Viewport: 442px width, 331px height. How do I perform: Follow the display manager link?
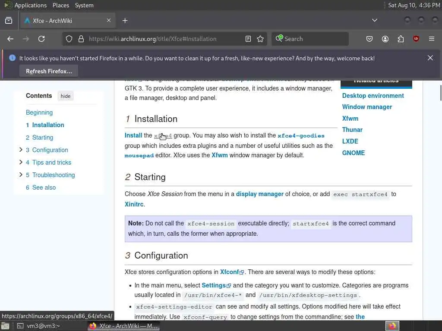(x=259, y=194)
